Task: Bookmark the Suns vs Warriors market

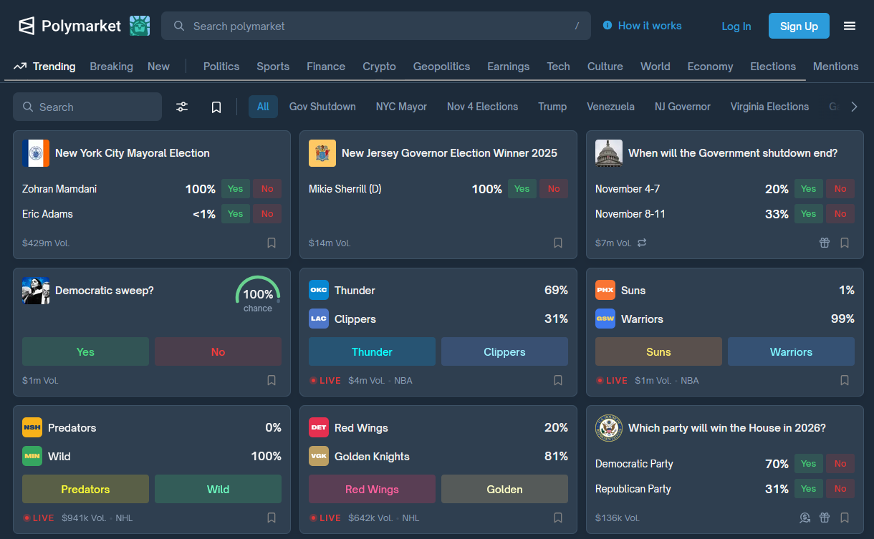Action: (845, 380)
